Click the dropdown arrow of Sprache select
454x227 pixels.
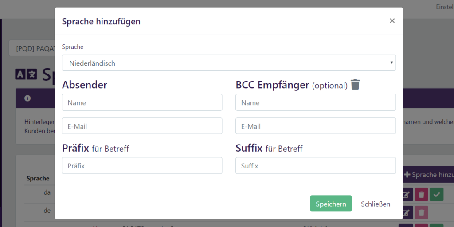391,63
